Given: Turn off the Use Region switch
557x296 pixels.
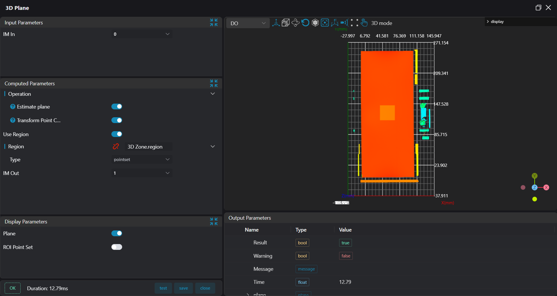Looking at the screenshot, I should coord(117,134).
